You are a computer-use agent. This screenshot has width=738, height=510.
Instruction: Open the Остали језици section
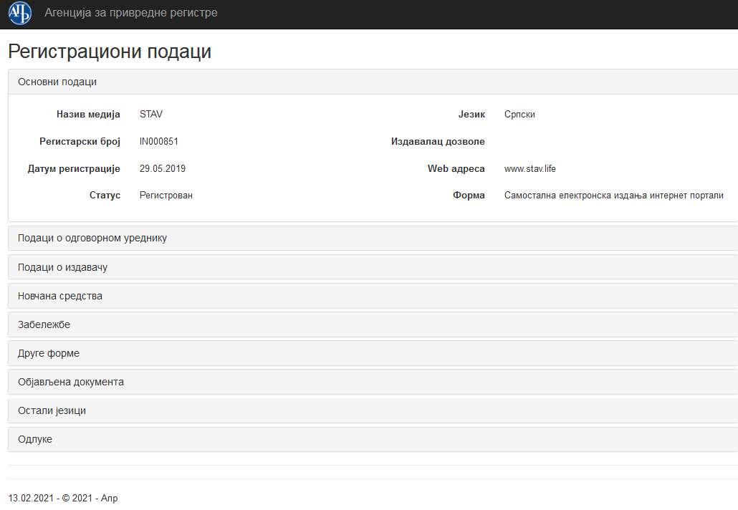point(52,410)
